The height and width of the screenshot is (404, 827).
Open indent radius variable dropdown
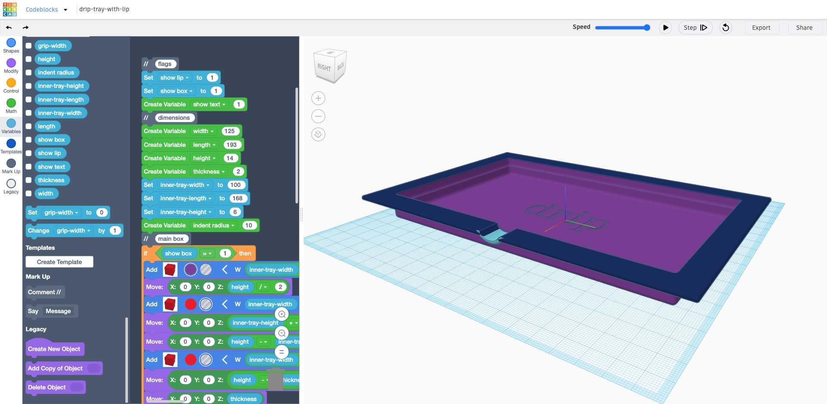click(x=214, y=225)
